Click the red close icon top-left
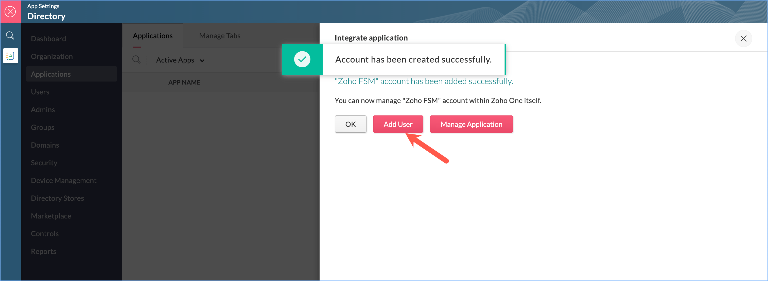Screen dimensions: 768x281 point(10,12)
